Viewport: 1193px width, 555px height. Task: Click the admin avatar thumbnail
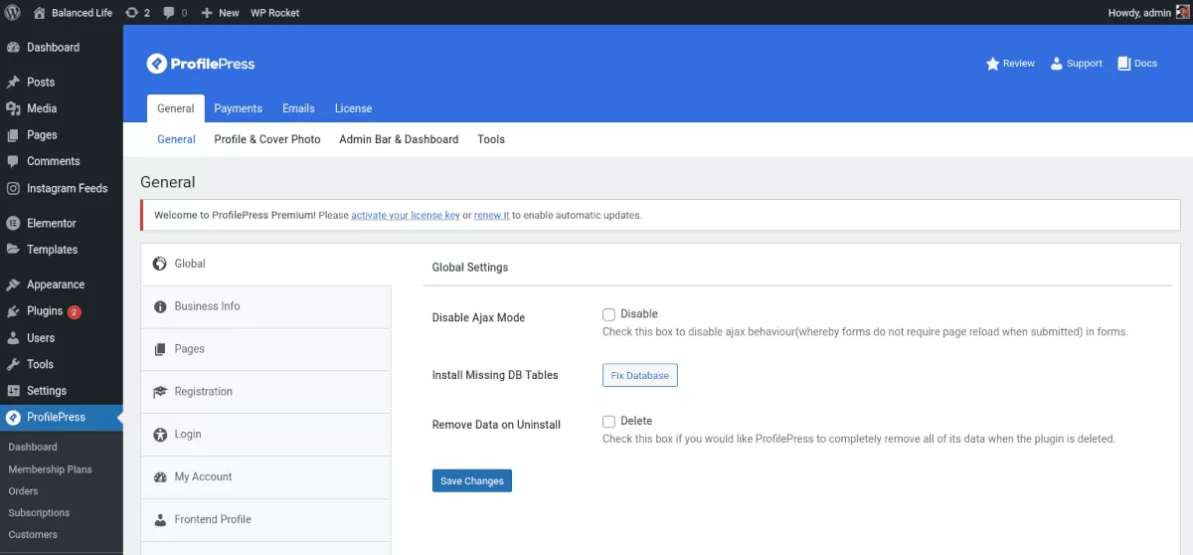tap(1183, 13)
